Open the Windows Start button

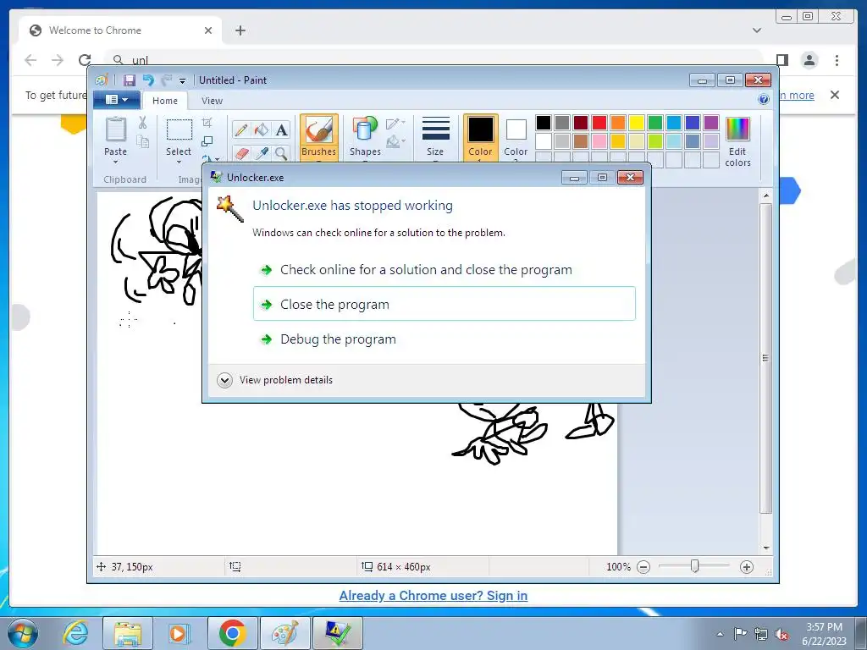coord(23,633)
